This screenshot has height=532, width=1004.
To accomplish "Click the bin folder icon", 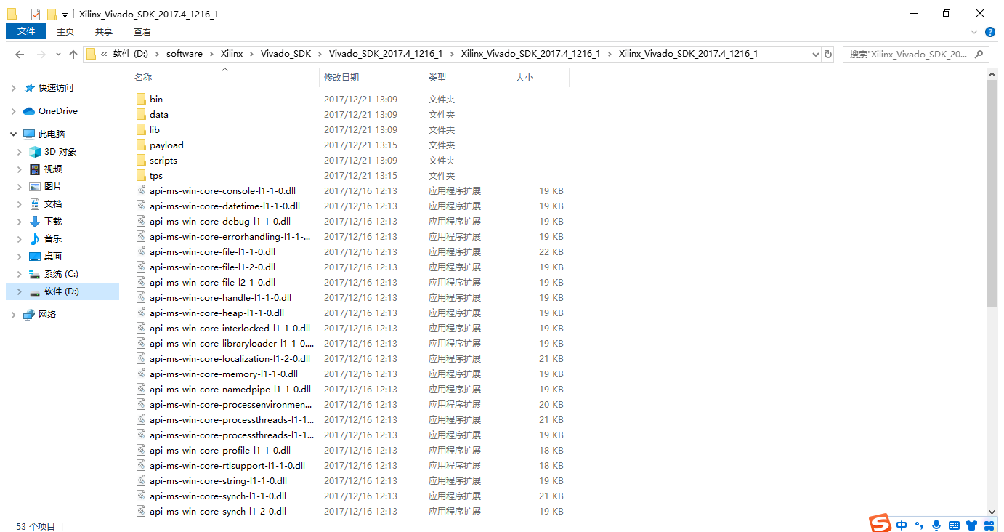I will click(x=141, y=99).
